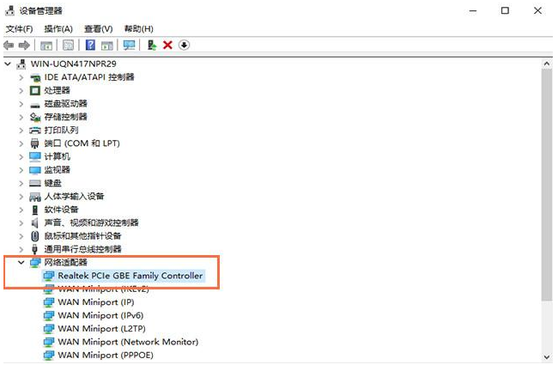Click the 监视器 monitor icon

tap(35, 170)
